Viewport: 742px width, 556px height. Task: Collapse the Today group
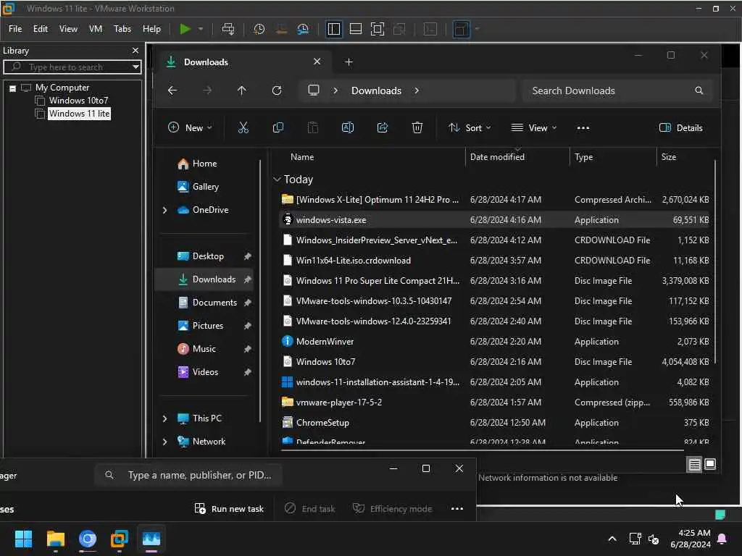coord(277,180)
